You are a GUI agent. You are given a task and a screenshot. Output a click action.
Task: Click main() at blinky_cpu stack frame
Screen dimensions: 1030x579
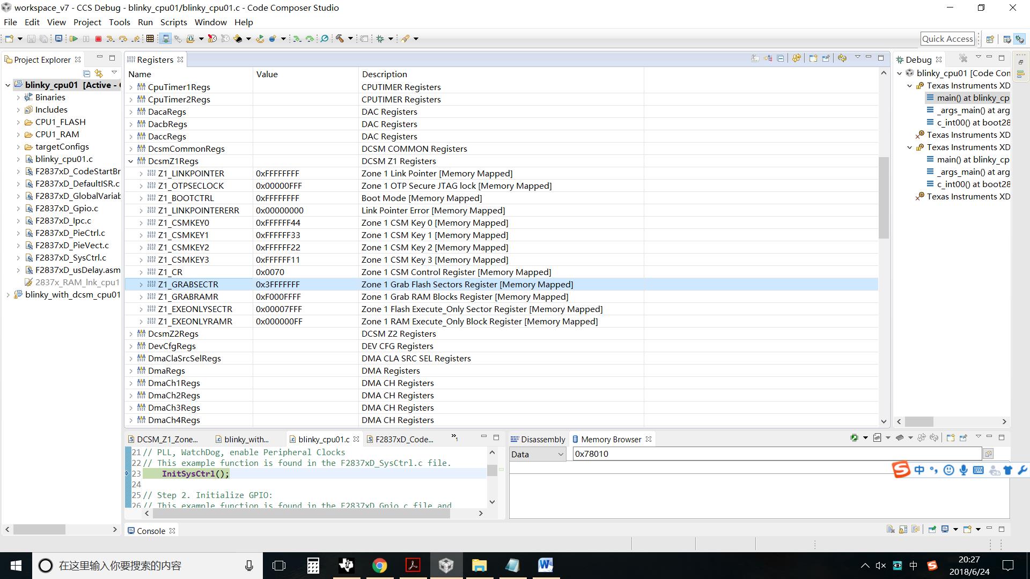coord(972,98)
